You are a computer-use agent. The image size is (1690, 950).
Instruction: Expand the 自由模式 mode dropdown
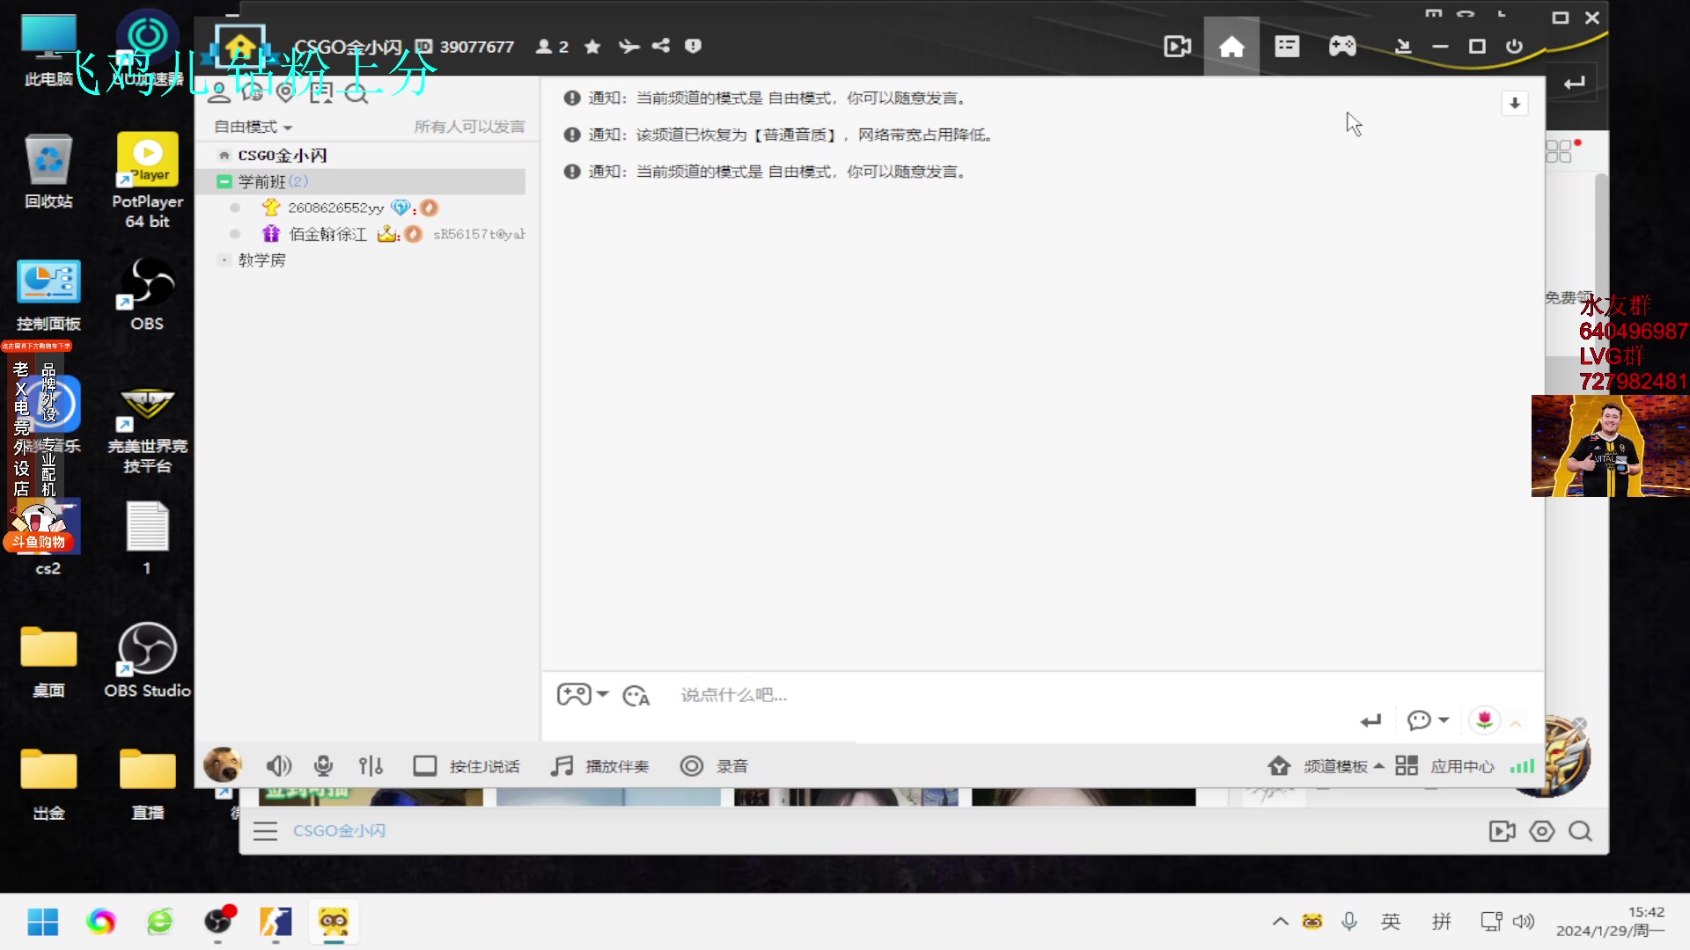tap(253, 127)
